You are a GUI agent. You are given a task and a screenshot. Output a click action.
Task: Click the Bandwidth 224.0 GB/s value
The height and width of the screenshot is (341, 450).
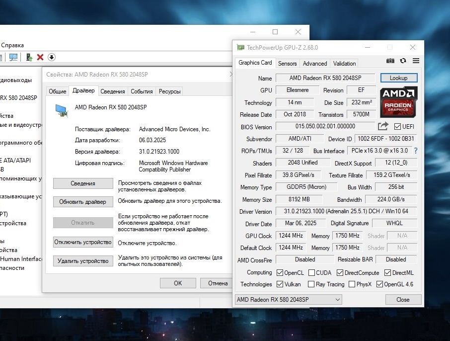tap(391, 199)
